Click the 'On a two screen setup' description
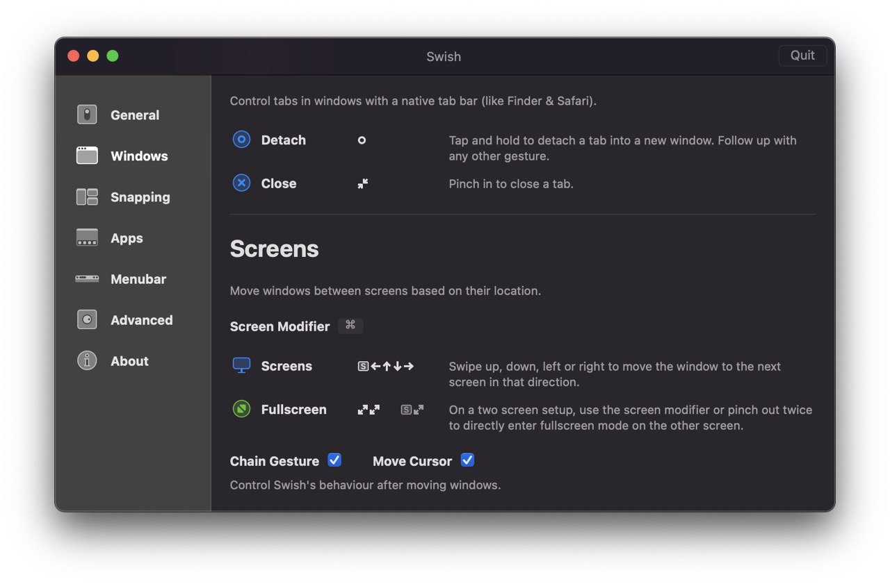 tap(631, 417)
